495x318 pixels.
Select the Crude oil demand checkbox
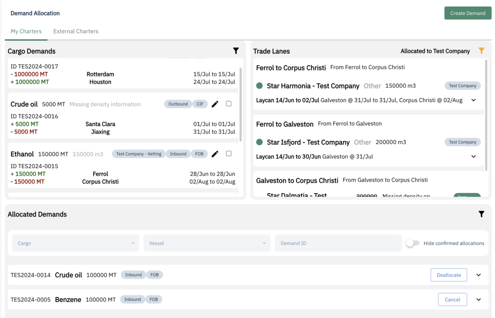click(x=229, y=104)
